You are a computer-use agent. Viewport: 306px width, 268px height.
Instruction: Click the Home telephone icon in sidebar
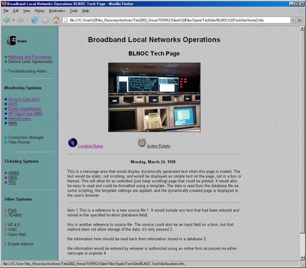point(11,41)
